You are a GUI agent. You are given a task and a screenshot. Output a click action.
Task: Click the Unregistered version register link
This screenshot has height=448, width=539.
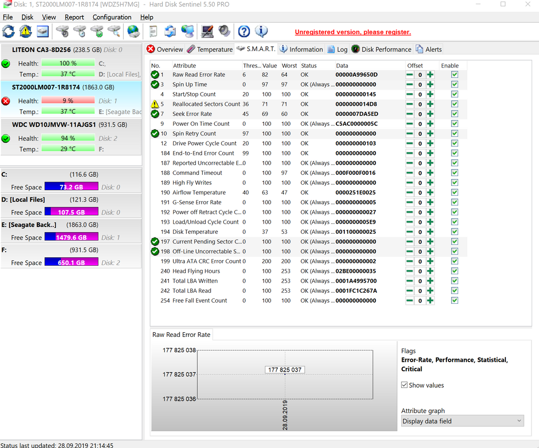pyautogui.click(x=353, y=32)
